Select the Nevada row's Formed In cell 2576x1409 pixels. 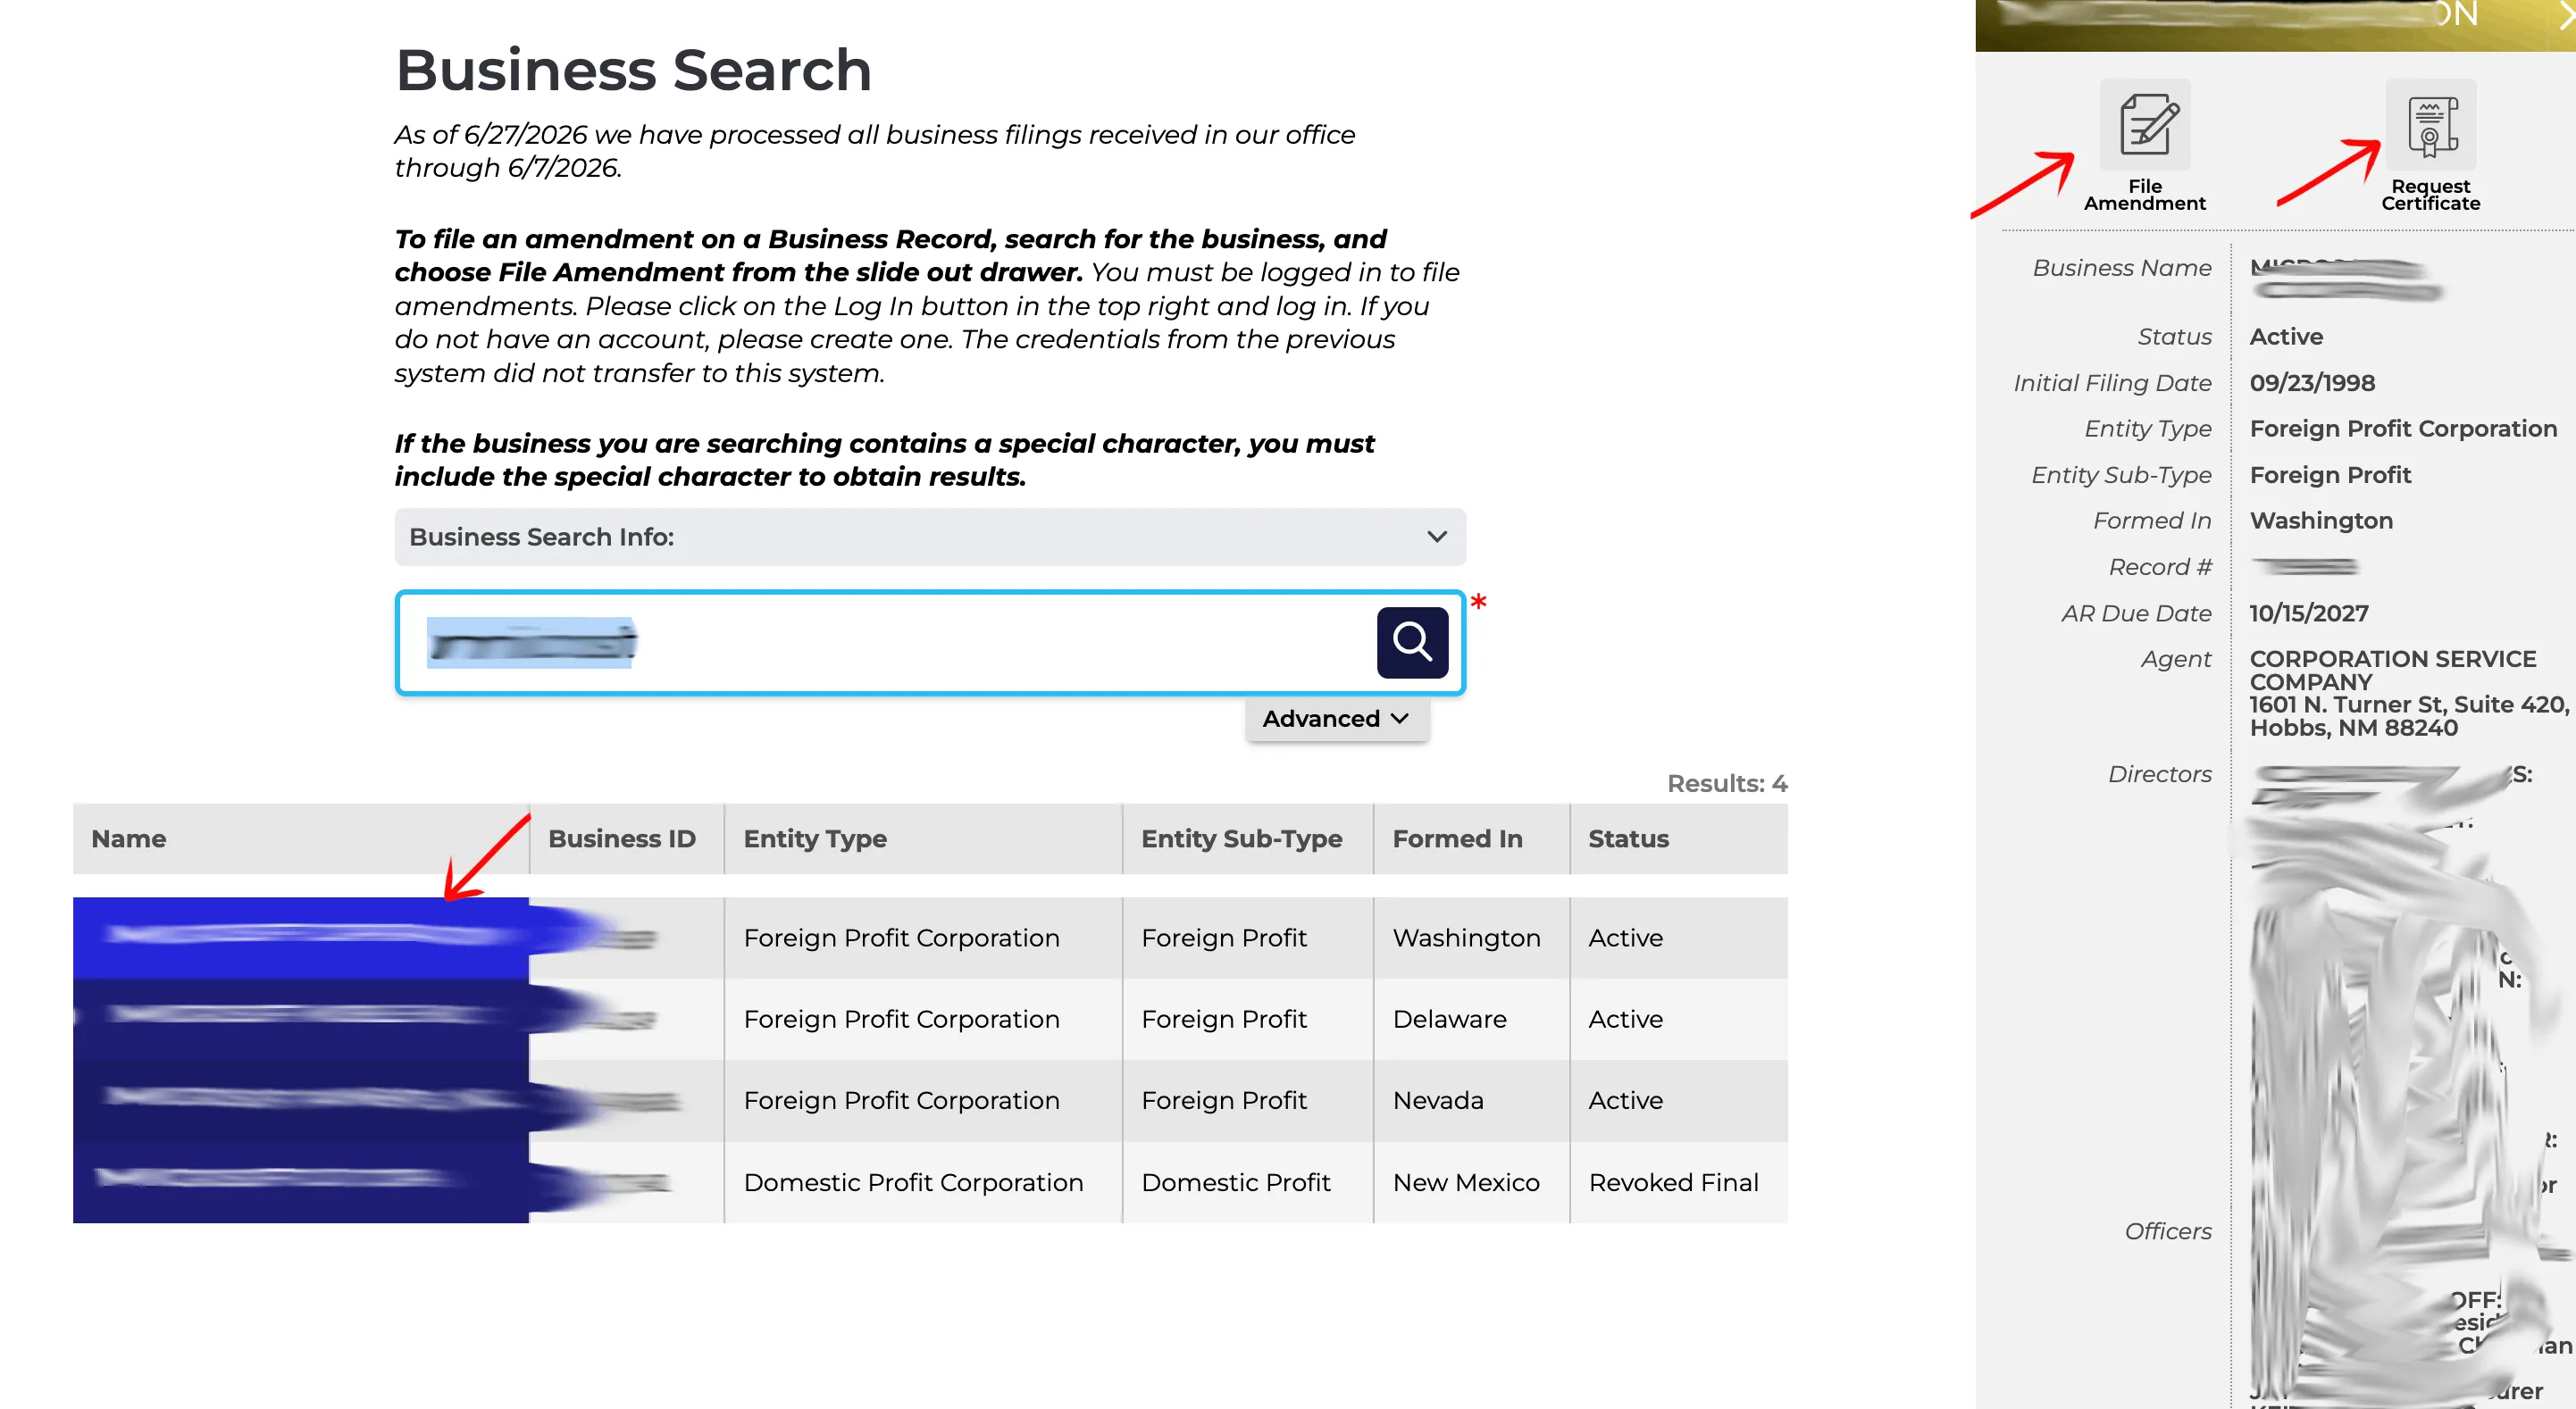[x=1470, y=1101]
